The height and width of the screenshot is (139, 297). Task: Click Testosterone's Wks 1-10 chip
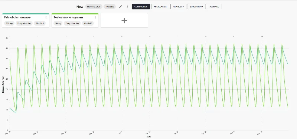[88, 23]
